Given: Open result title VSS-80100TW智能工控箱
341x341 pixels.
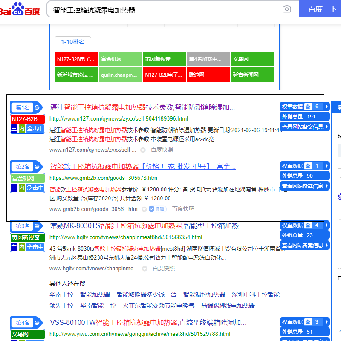Looking at the screenshot, I should [x=148, y=323].
